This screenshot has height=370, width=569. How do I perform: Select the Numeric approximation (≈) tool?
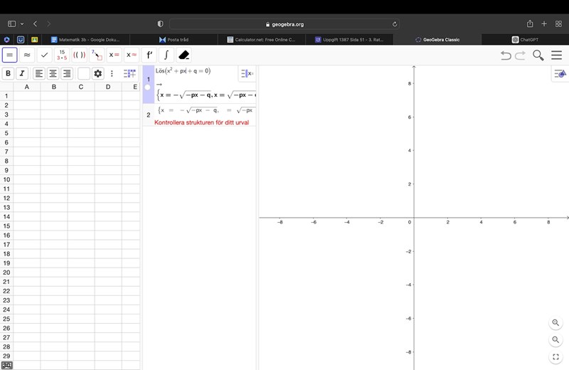[x=27, y=55]
